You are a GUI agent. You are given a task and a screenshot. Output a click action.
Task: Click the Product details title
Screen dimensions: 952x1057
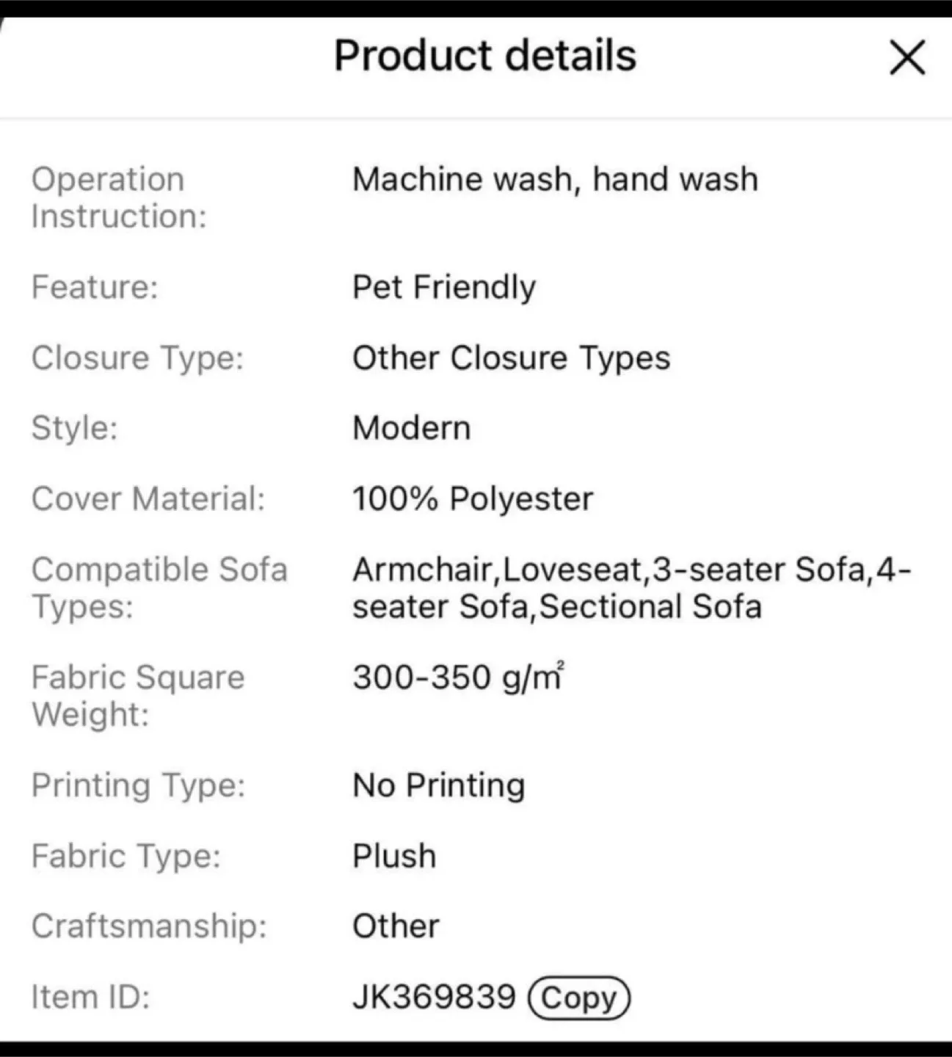click(x=484, y=55)
